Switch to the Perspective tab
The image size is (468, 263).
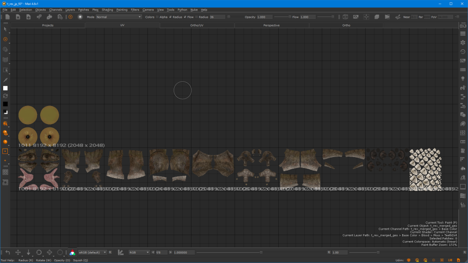tap(271, 26)
